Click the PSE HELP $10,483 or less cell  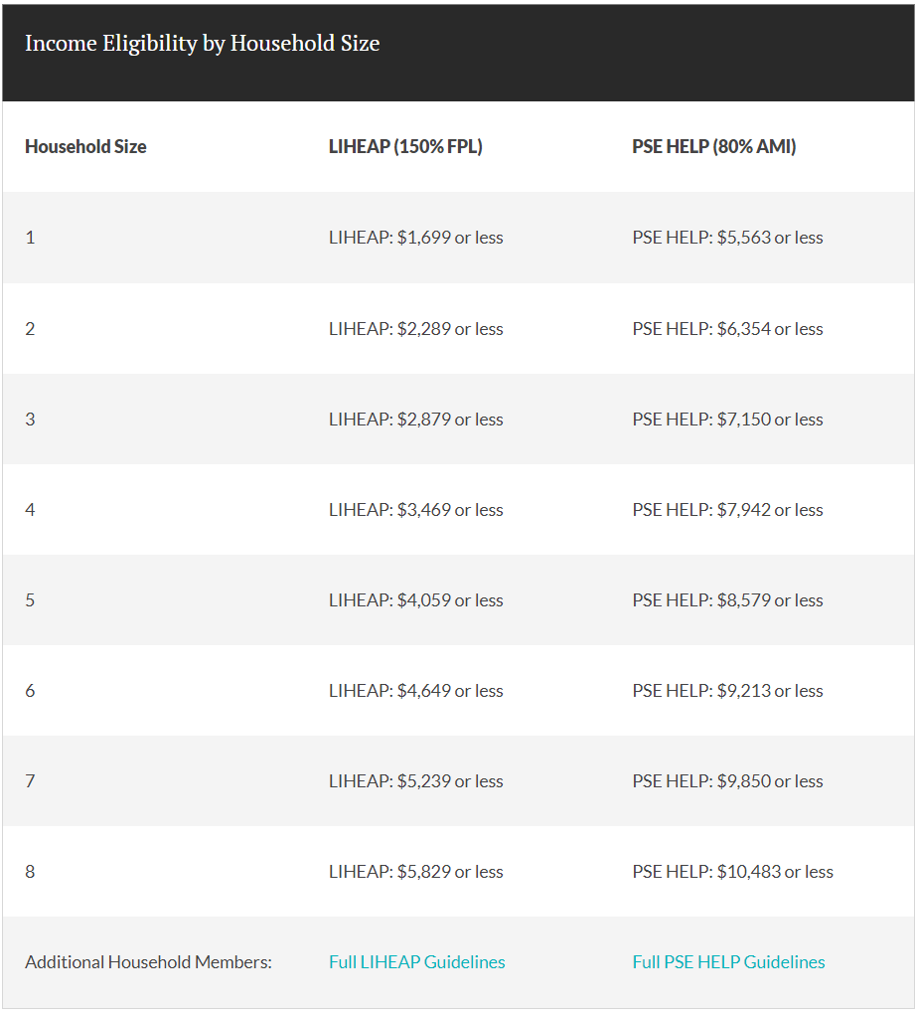tap(732, 872)
